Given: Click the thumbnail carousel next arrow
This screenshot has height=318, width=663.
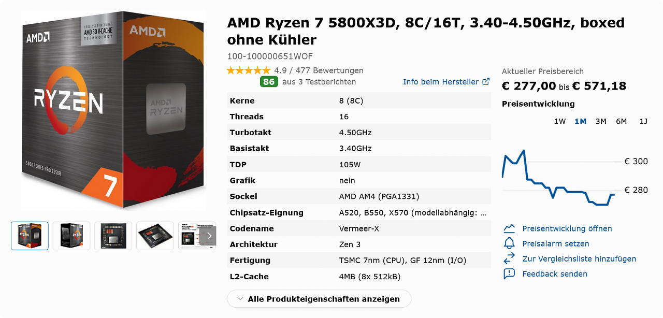Looking at the screenshot, I should tap(209, 236).
